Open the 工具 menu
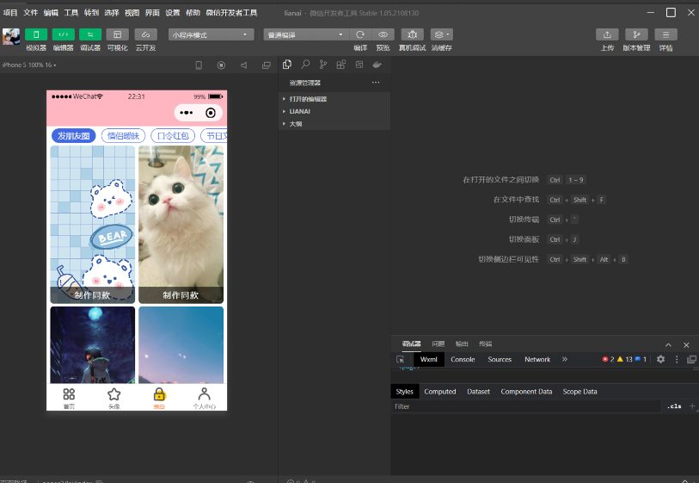Viewport: 699px width, 483px height. [x=71, y=13]
